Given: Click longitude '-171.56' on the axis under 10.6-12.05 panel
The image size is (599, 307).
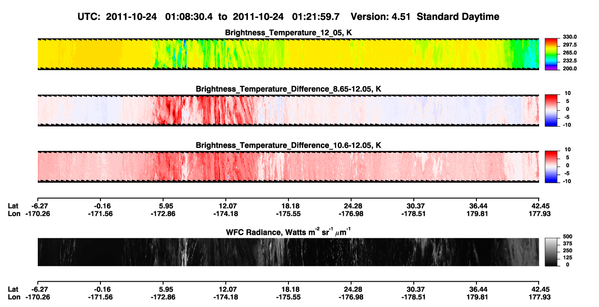Looking at the screenshot, I should pos(100,214).
